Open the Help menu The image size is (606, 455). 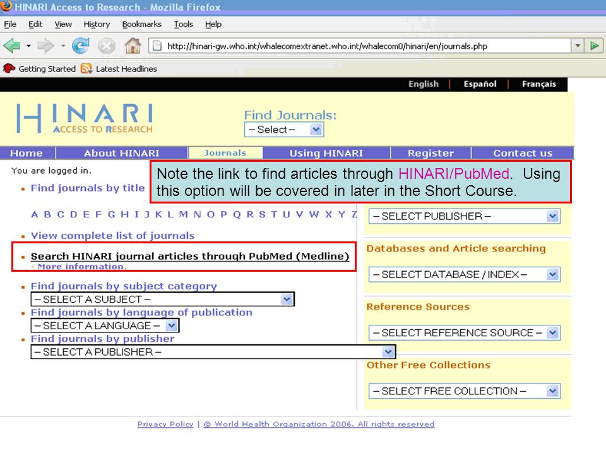point(213,25)
